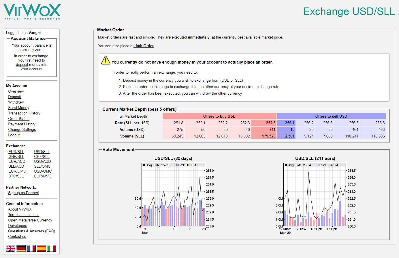Select the GBP/SLL exchange
Viewport: 399px width, 258px height.
[16, 157]
